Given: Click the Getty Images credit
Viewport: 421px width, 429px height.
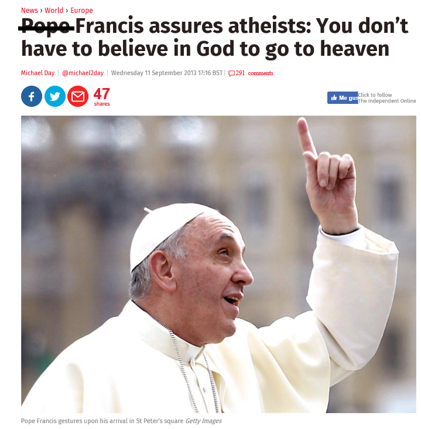Looking at the screenshot, I should (x=203, y=421).
